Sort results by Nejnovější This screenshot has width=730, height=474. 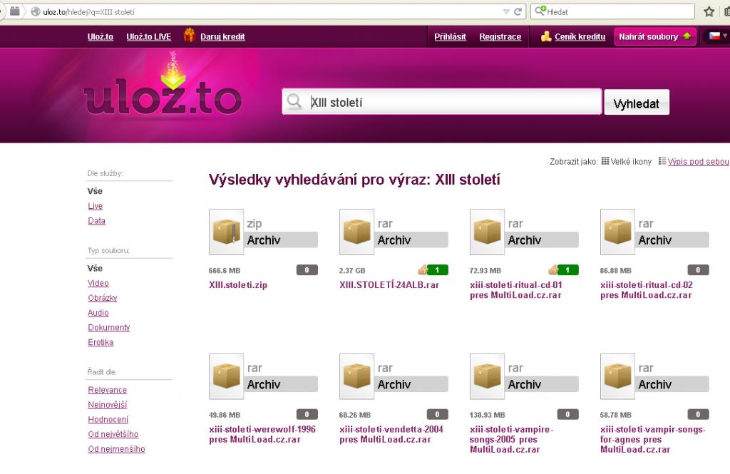click(108, 405)
